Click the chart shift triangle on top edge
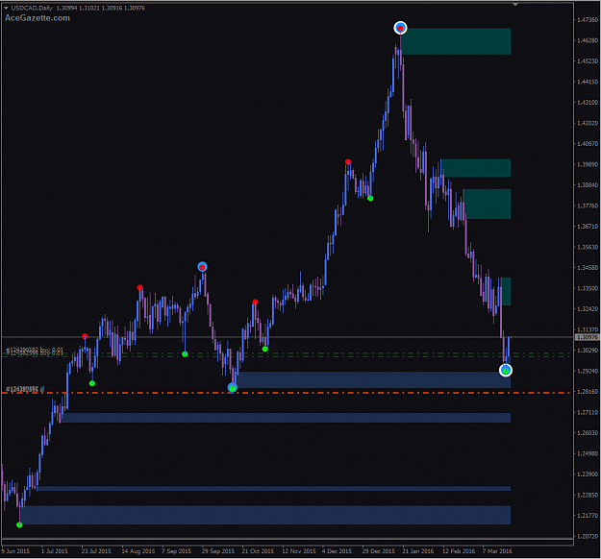Image resolution: width=601 pixels, height=559 pixels. point(515,4)
